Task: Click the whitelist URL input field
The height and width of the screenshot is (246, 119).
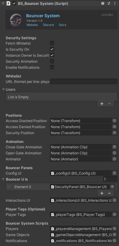Action: click(x=84, y=81)
